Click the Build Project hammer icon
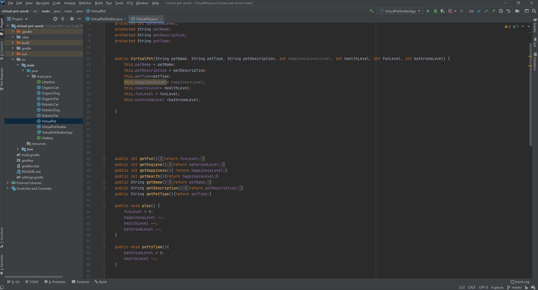 coord(371,11)
